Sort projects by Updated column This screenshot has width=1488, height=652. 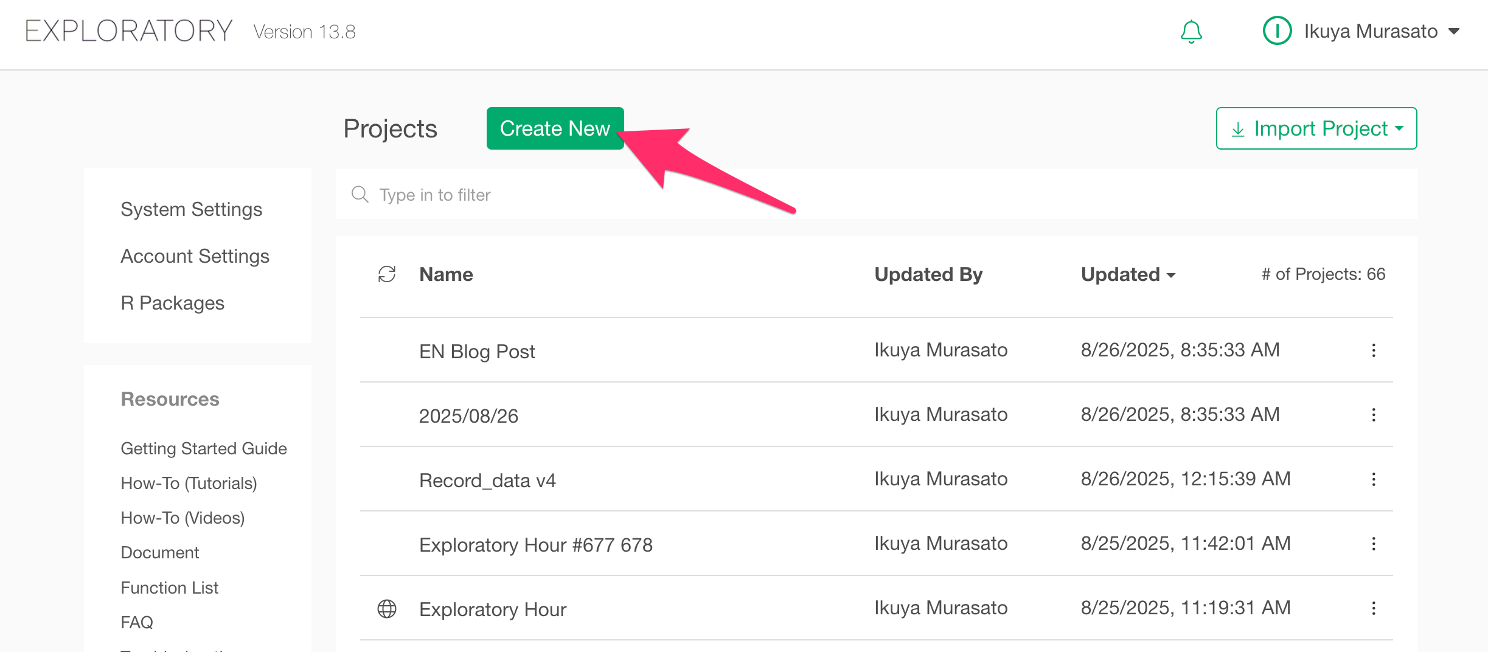1128,274
